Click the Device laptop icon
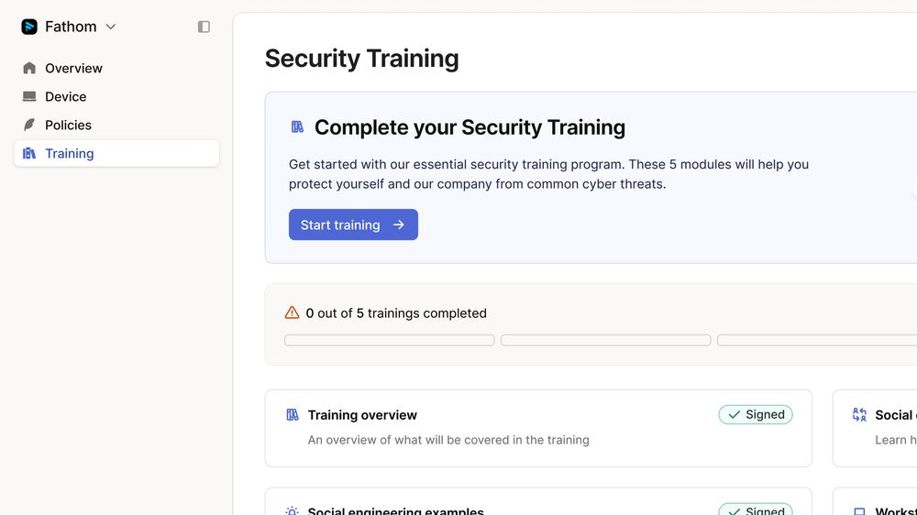 29,96
